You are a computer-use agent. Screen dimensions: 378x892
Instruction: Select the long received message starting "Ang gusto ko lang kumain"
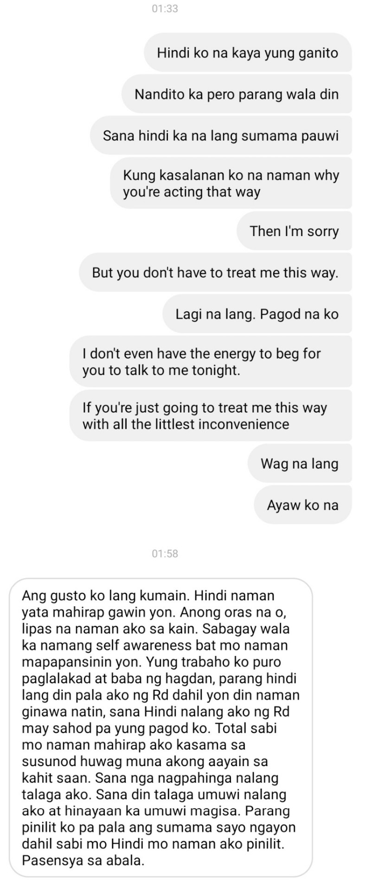click(x=161, y=728)
